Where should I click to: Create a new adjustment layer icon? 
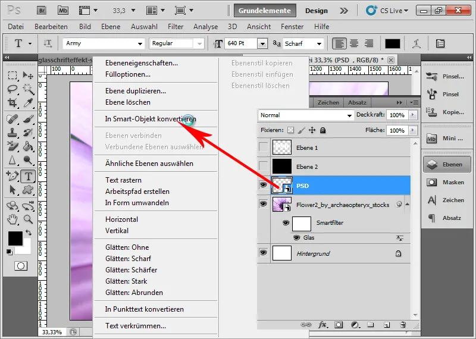(x=355, y=325)
